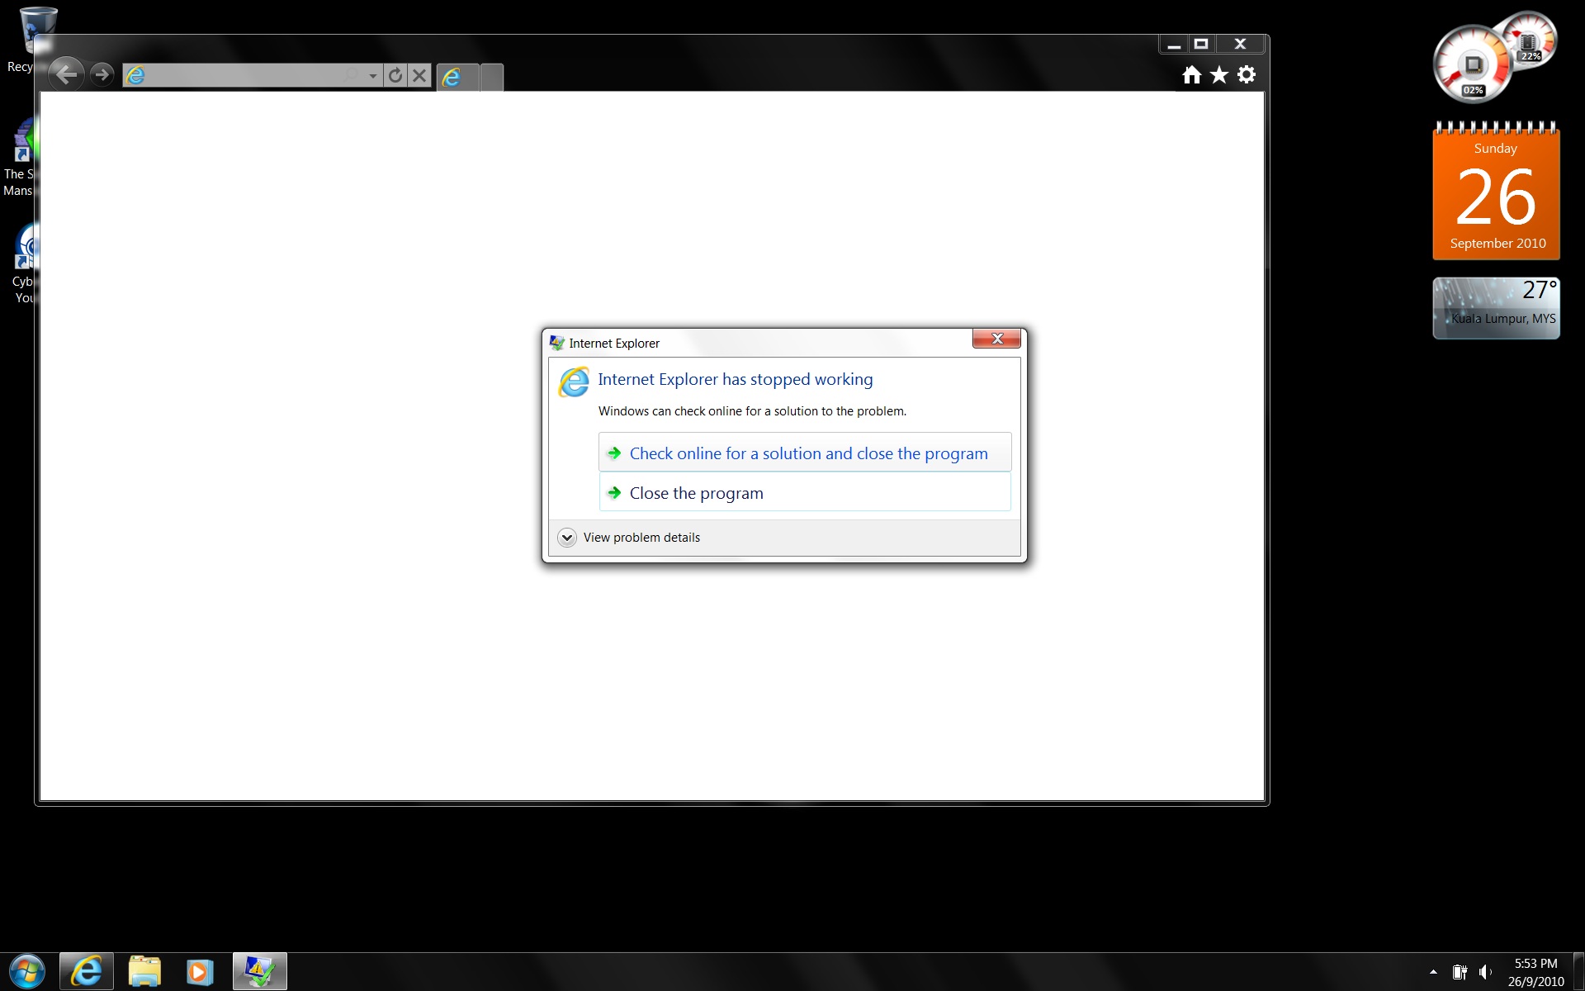Screen dimensions: 1585x991
Task: Click the browser Back arrow button
Action: pyautogui.click(x=65, y=75)
